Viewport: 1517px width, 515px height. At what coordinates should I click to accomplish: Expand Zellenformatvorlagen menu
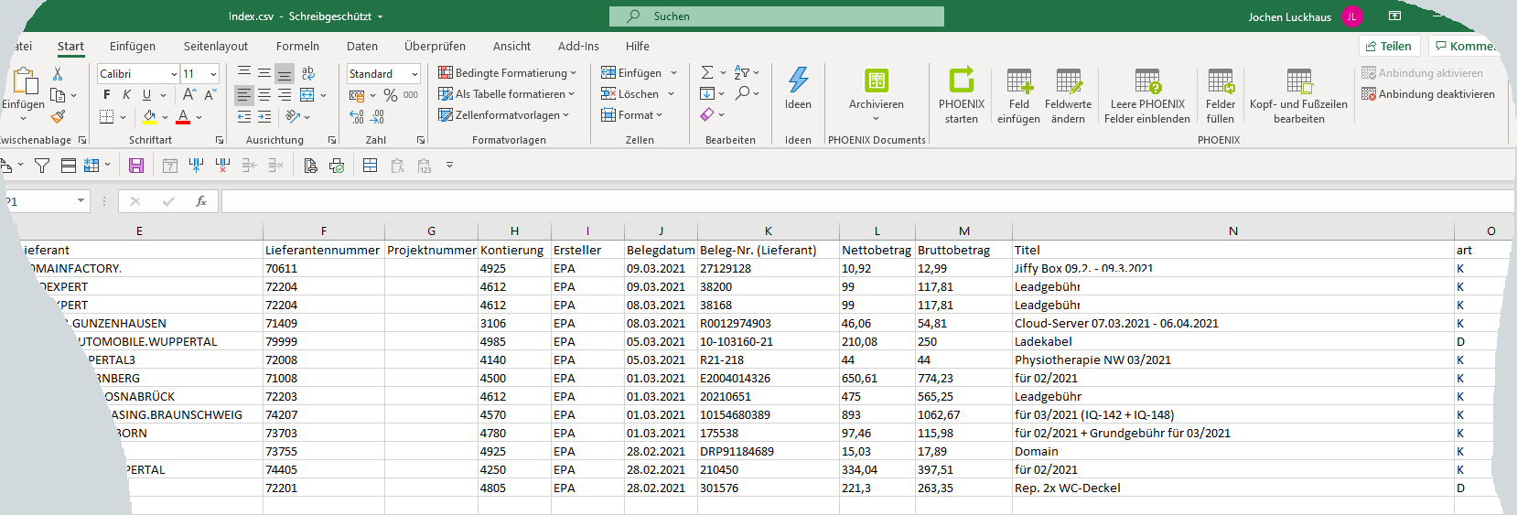click(504, 115)
